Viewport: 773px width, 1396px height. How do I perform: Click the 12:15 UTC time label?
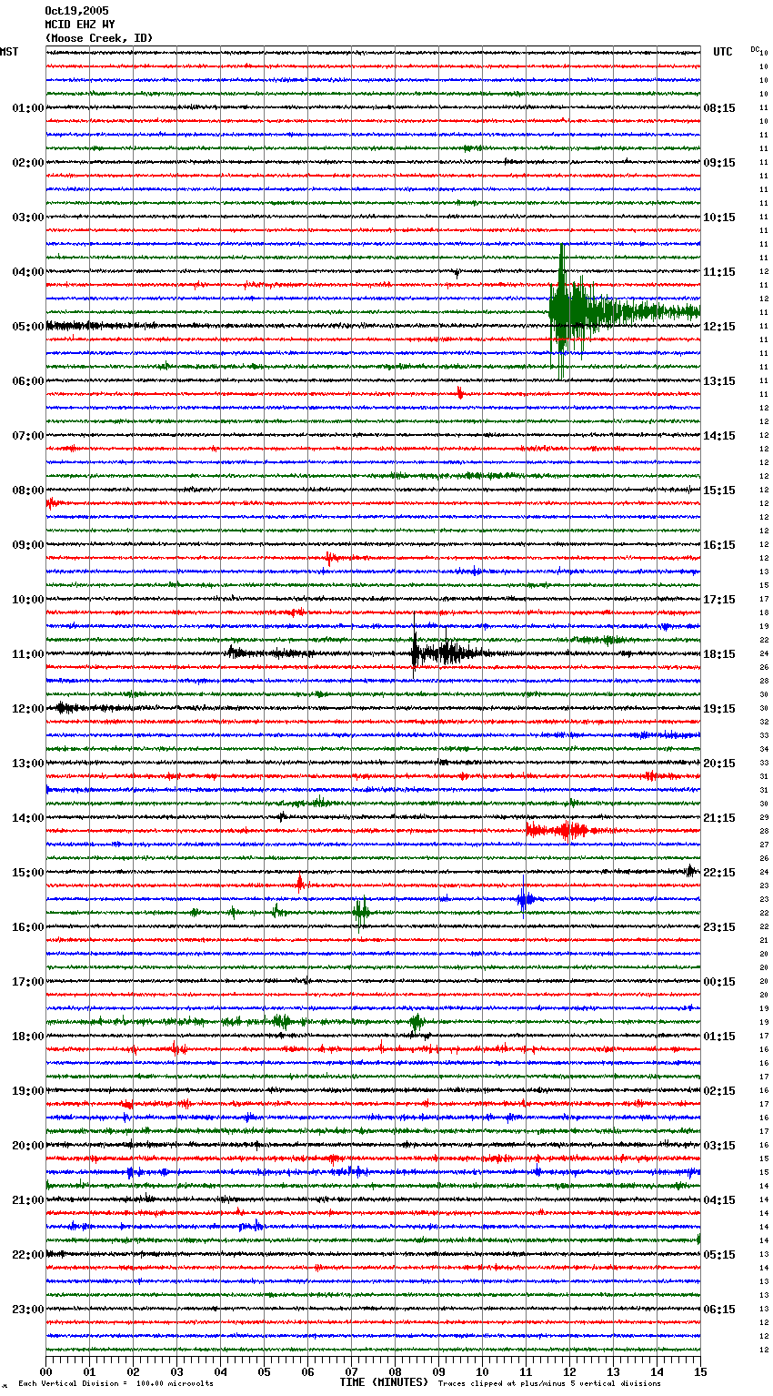tap(719, 327)
